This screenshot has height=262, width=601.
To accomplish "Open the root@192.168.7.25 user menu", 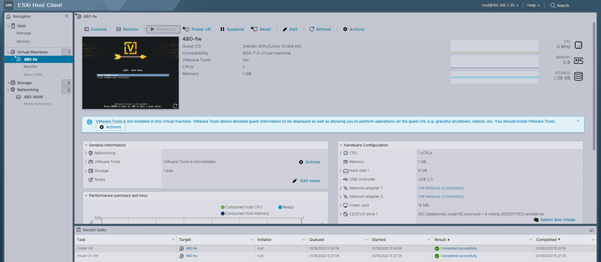I will click(500, 6).
